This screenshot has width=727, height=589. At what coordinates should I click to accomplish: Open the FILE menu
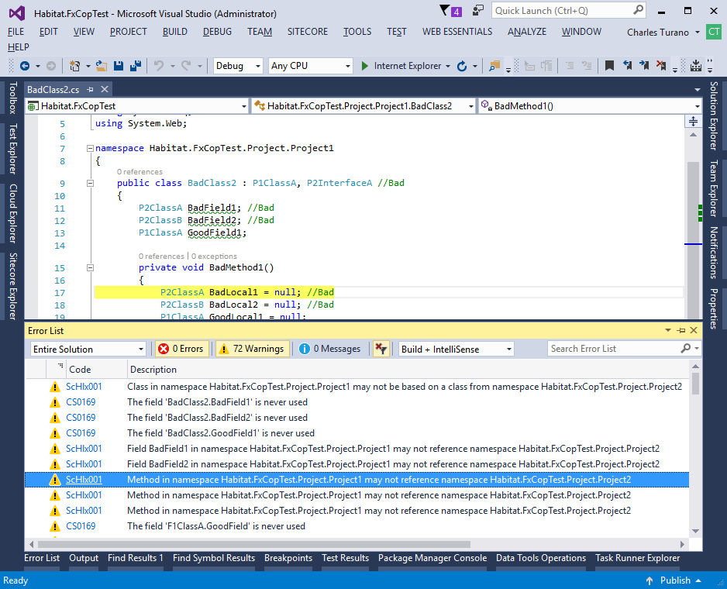(x=16, y=32)
